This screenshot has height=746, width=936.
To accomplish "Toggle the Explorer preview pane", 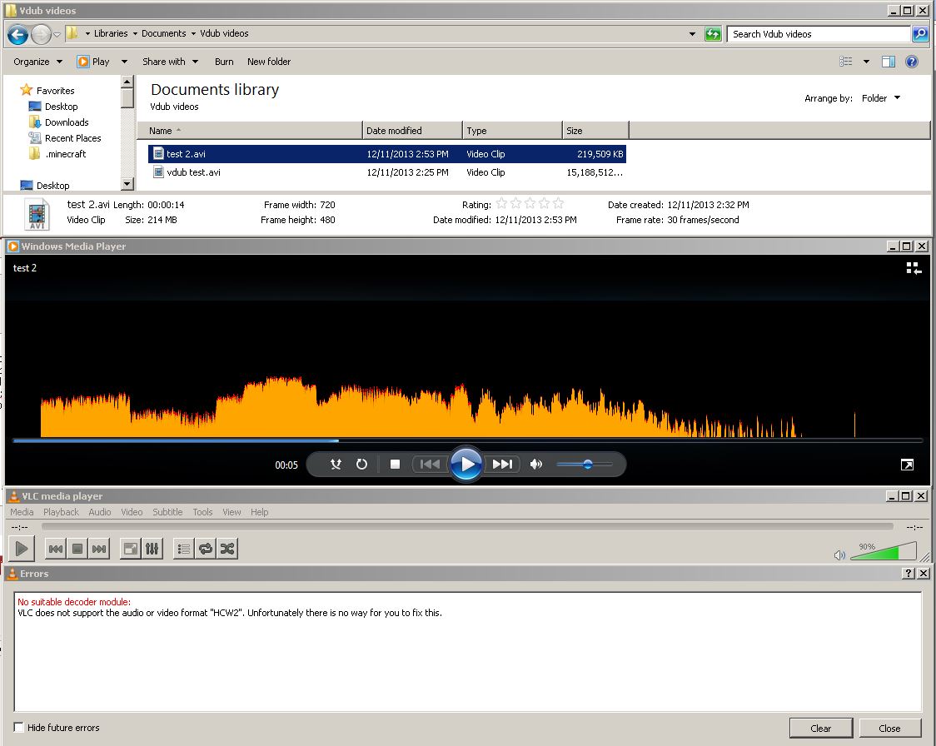I will coord(889,62).
